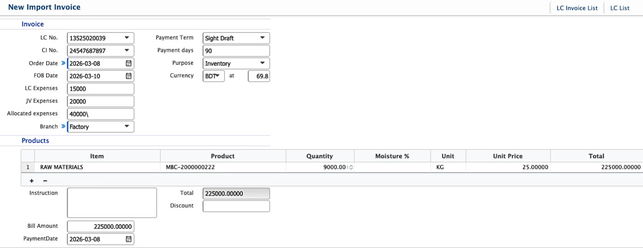Click the Allocated expenses field

[x=101, y=114]
